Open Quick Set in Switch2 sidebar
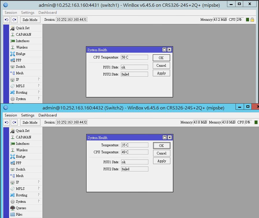259x218 pixels. pyautogui.click(x=26, y=131)
